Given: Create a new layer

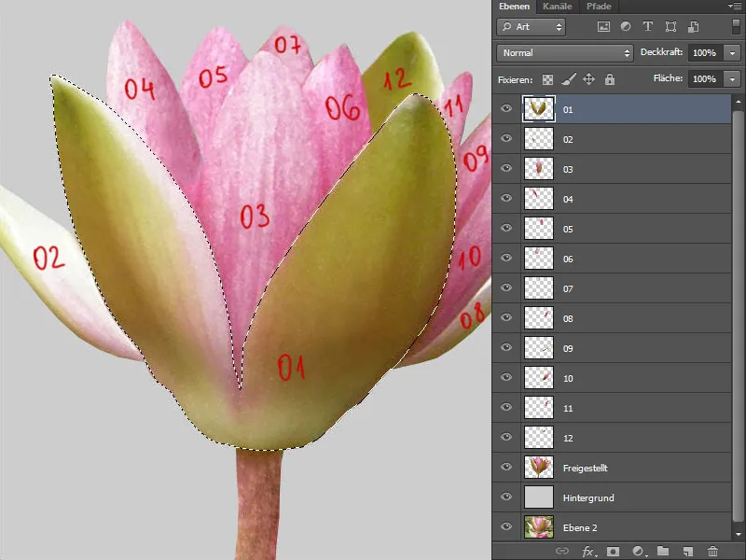Looking at the screenshot, I should click(686, 553).
